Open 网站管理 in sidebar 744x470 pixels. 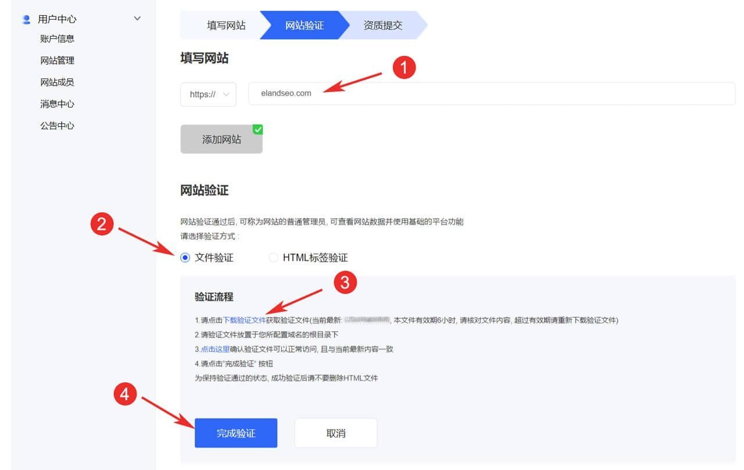pyautogui.click(x=57, y=60)
